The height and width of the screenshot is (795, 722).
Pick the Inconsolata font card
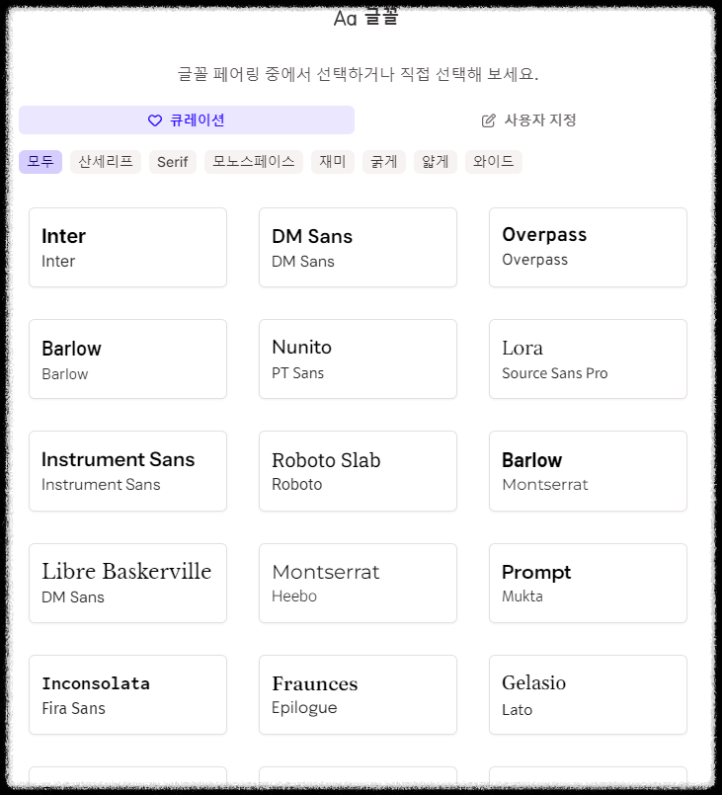(x=127, y=694)
